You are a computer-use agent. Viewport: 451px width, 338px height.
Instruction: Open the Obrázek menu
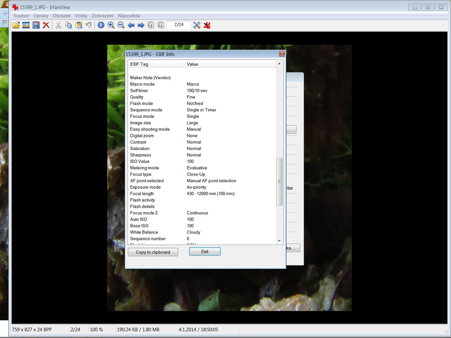click(x=62, y=16)
